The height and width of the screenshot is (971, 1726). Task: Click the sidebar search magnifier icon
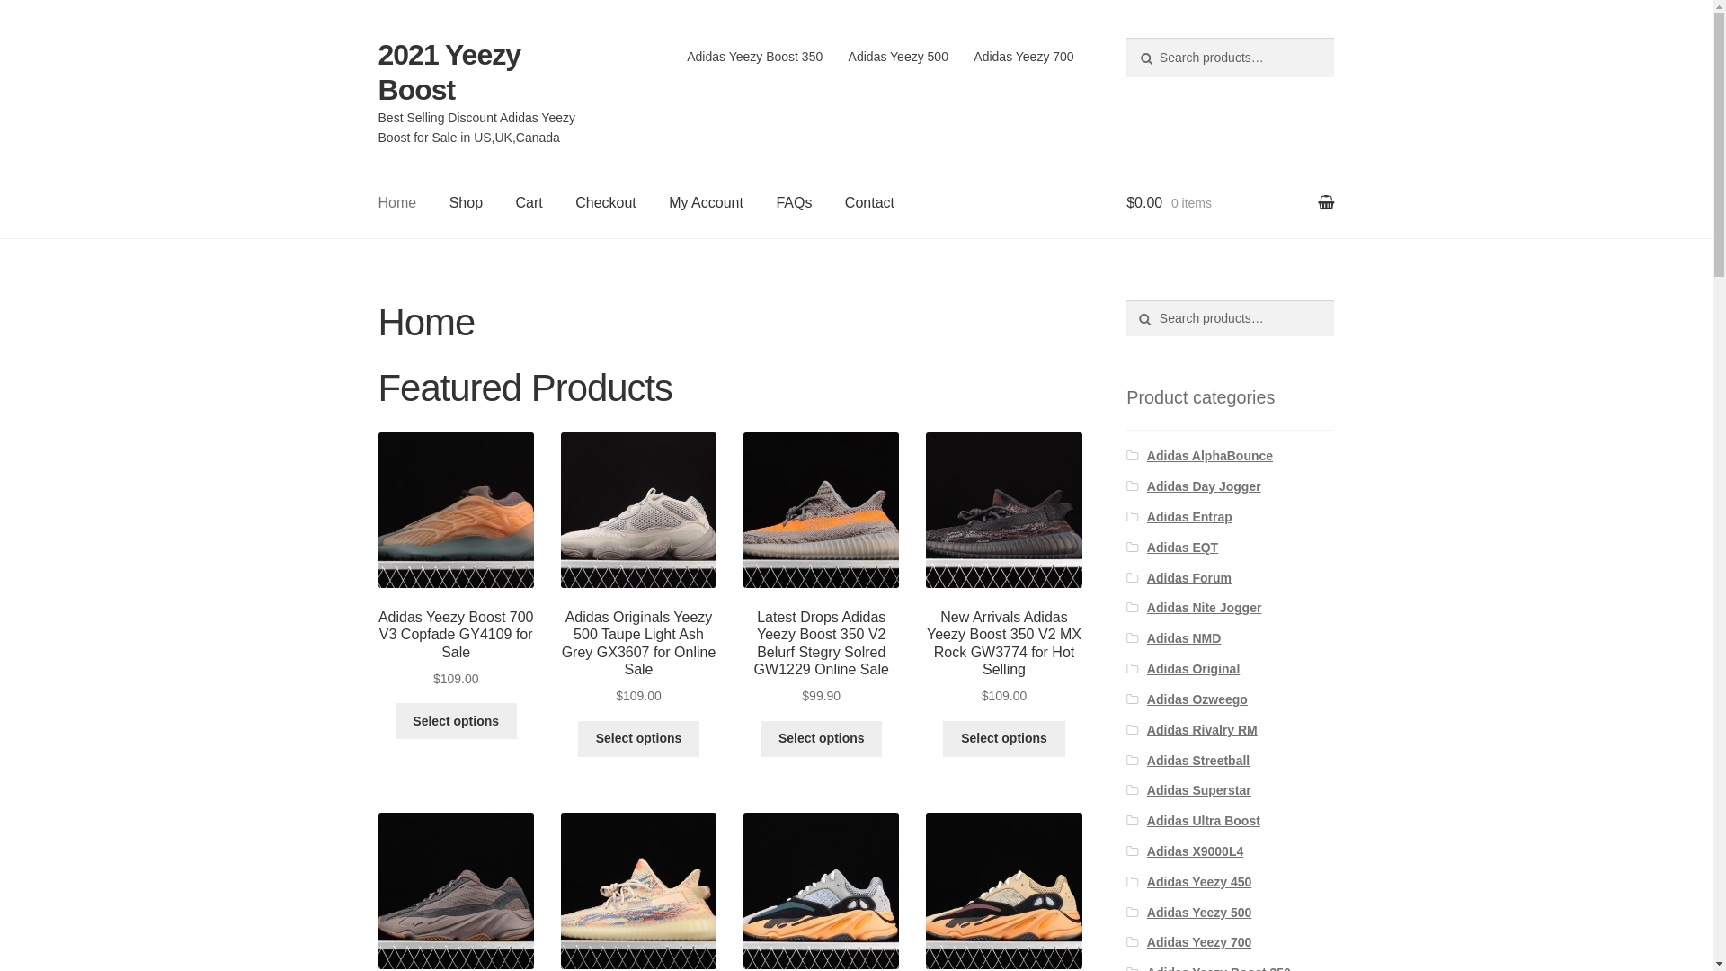tap(1144, 319)
